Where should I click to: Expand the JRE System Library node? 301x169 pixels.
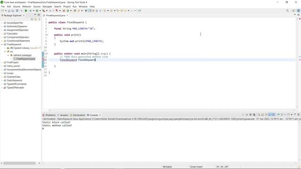pos(5,48)
